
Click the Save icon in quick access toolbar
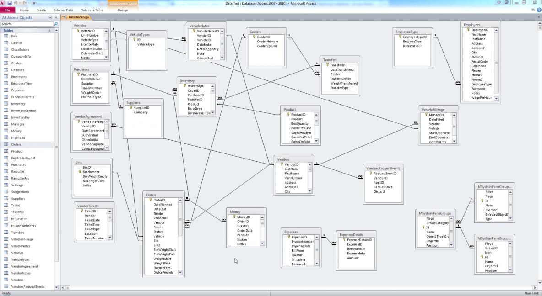click(9, 3)
